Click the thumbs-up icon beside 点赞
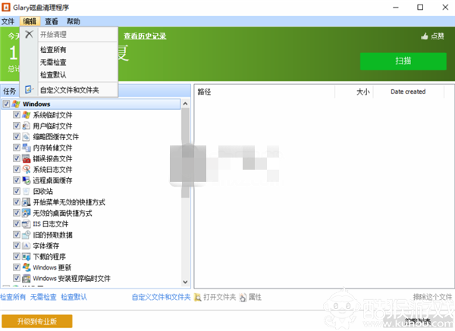The image size is (455, 331). (425, 36)
